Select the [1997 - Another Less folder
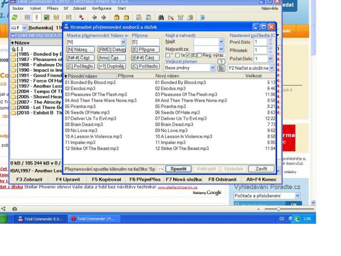Screen dimensions: 341x256 tap(36, 86)
